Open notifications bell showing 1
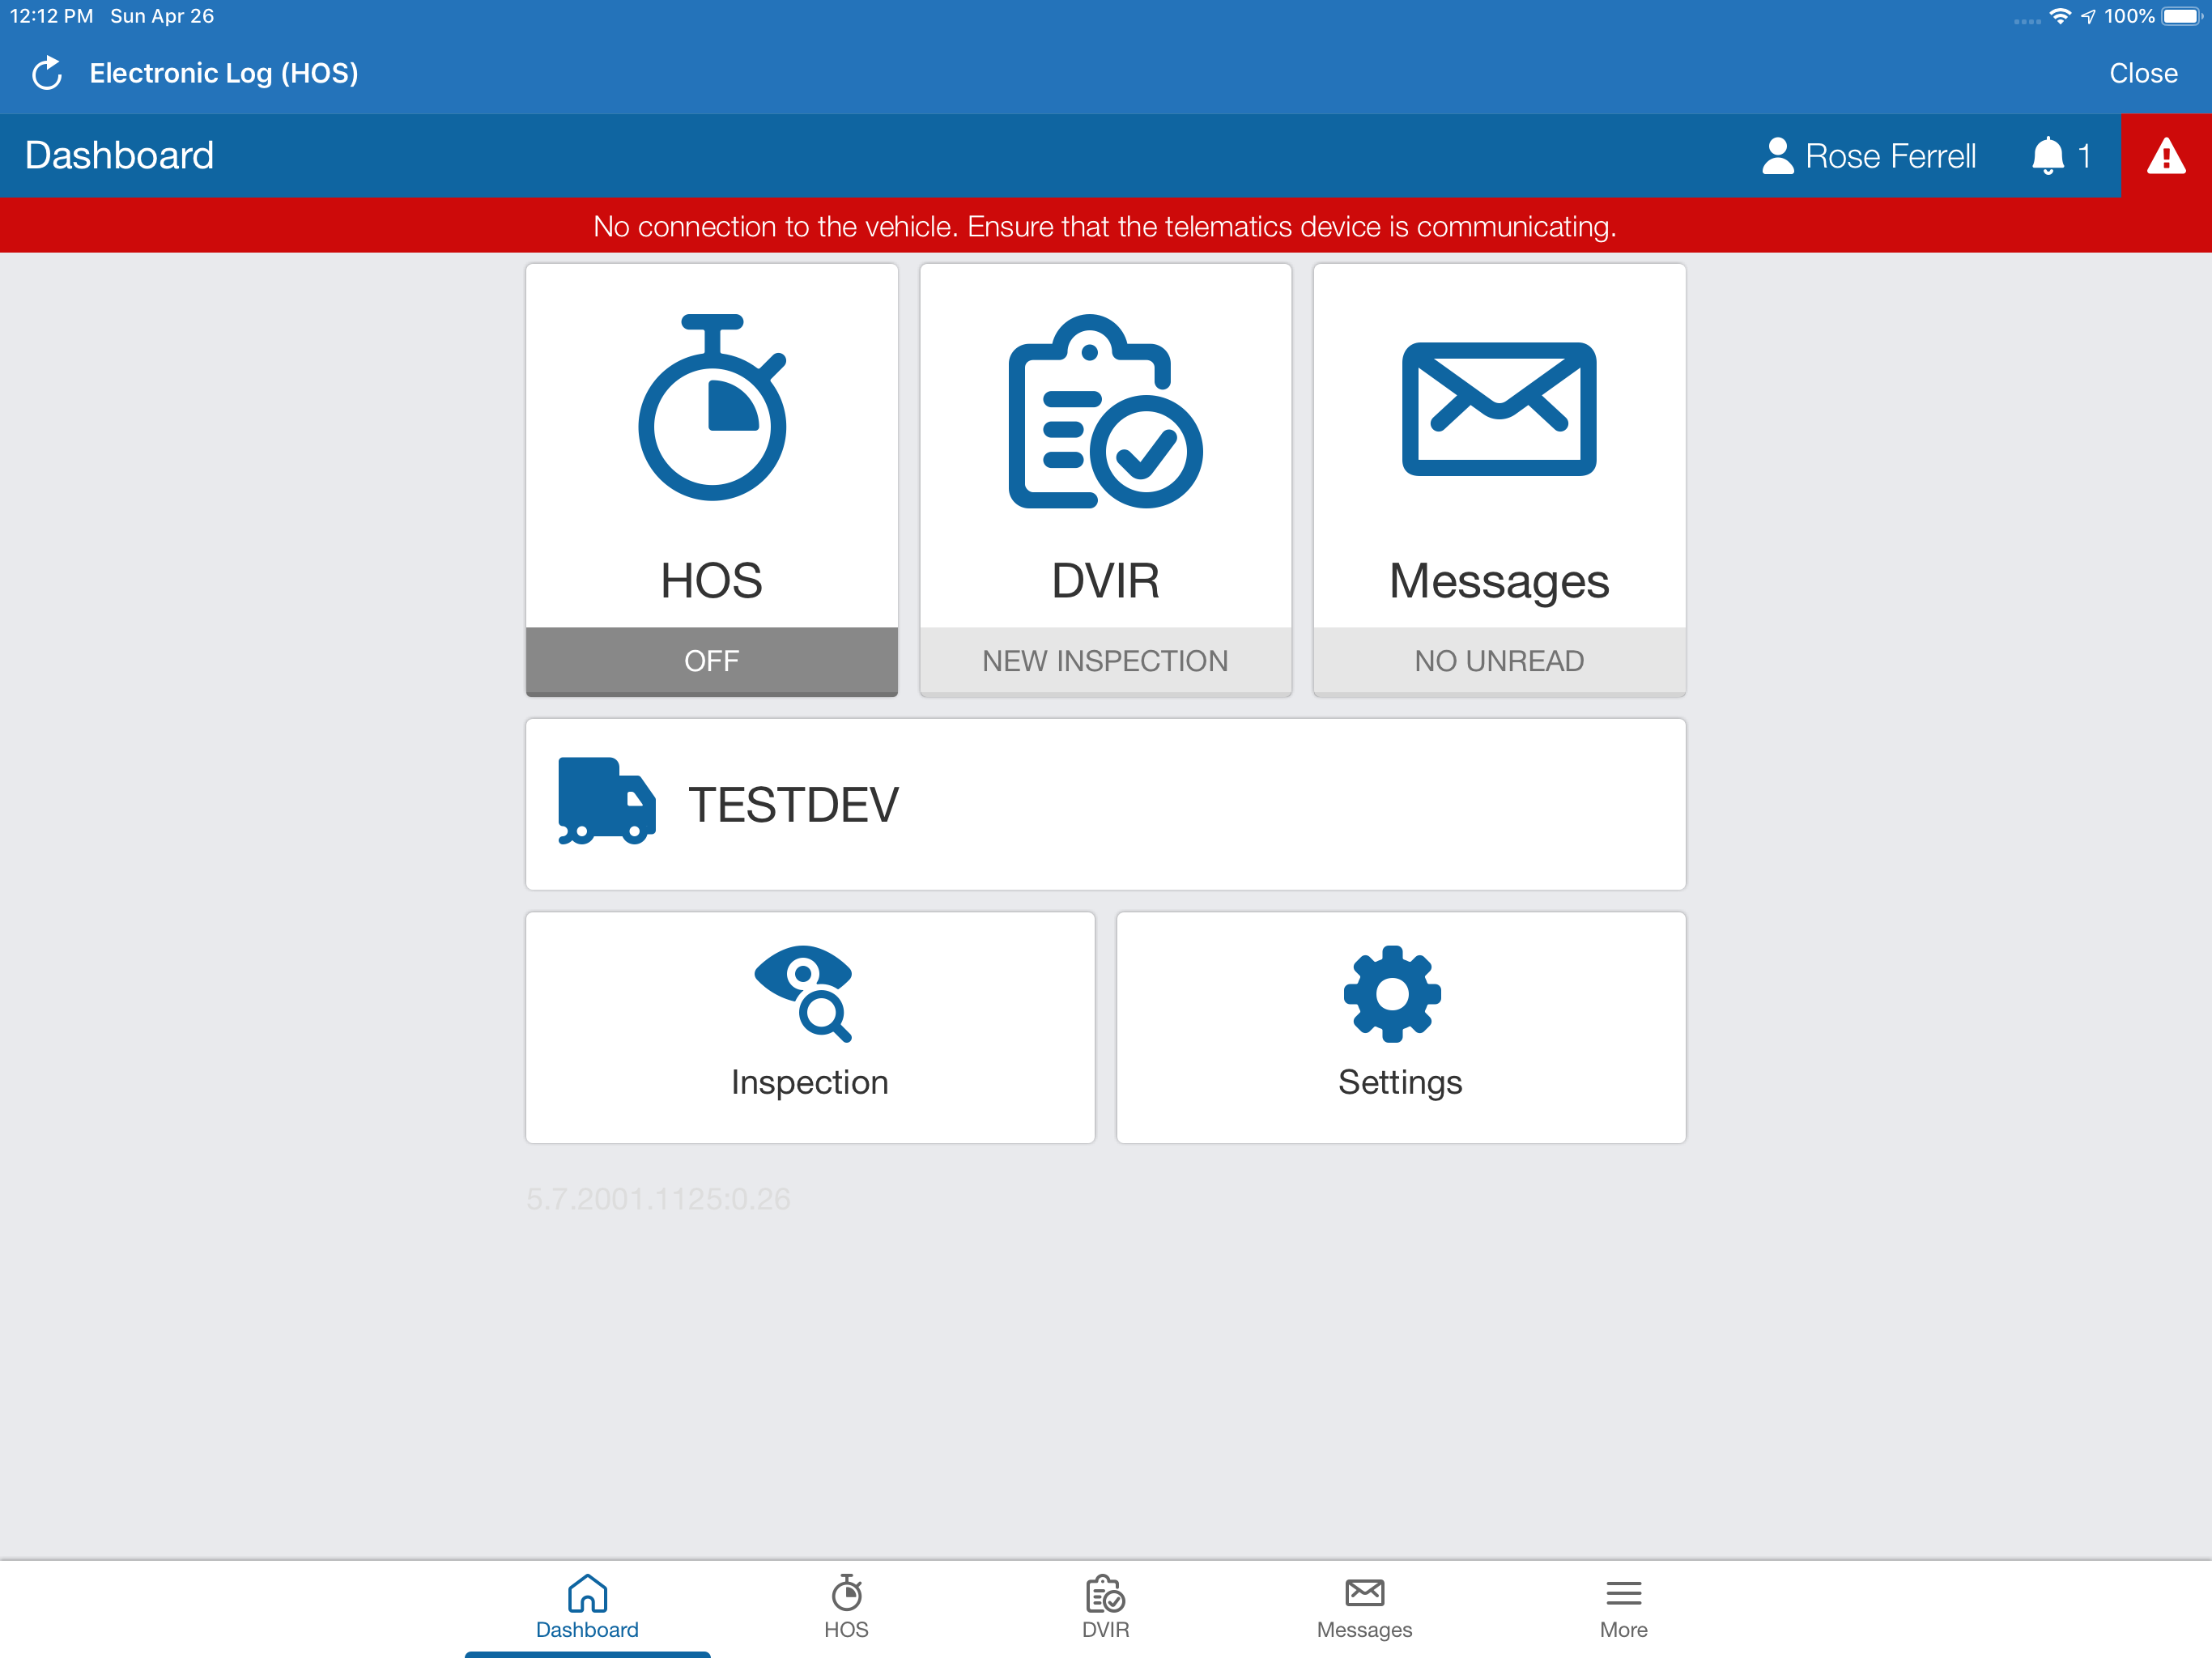2212x1658 pixels. pos(2059,156)
